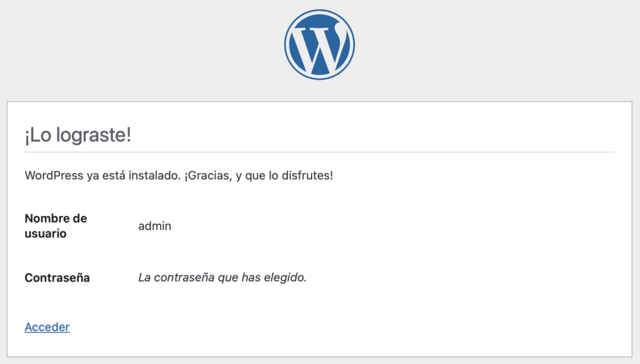The image size is (640, 364).
Task: Click the Contraseña label
Action: click(x=57, y=278)
